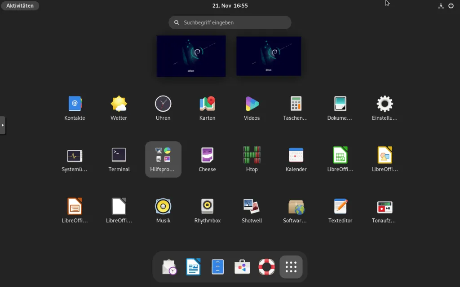Select the first workspace thumbnail
Viewport: 460px width, 287px height.
click(x=191, y=57)
